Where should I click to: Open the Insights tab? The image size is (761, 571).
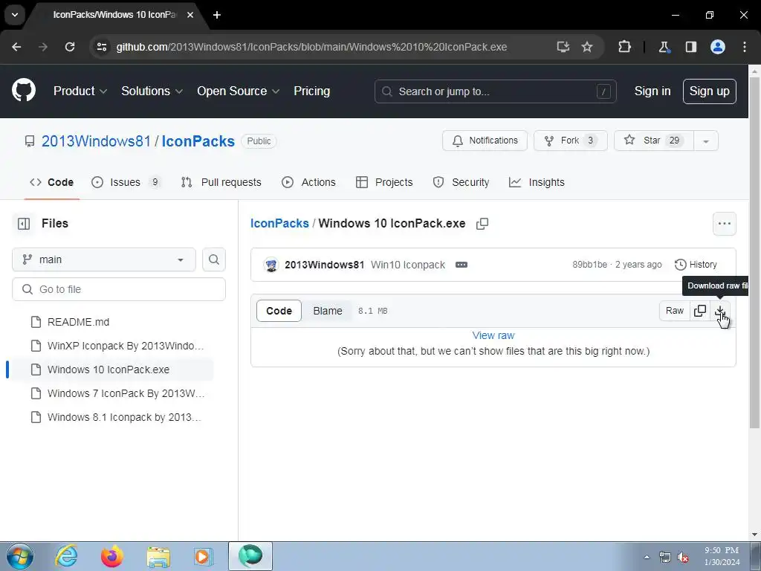[x=537, y=182]
